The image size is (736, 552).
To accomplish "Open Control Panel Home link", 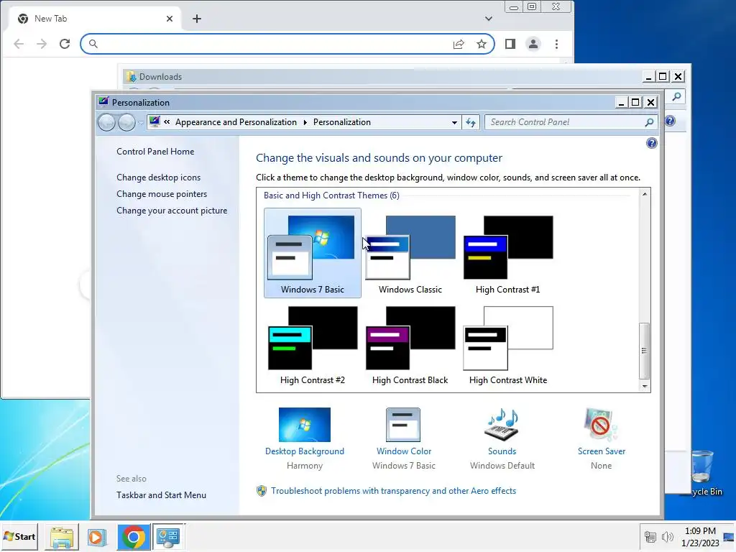I will [155, 152].
